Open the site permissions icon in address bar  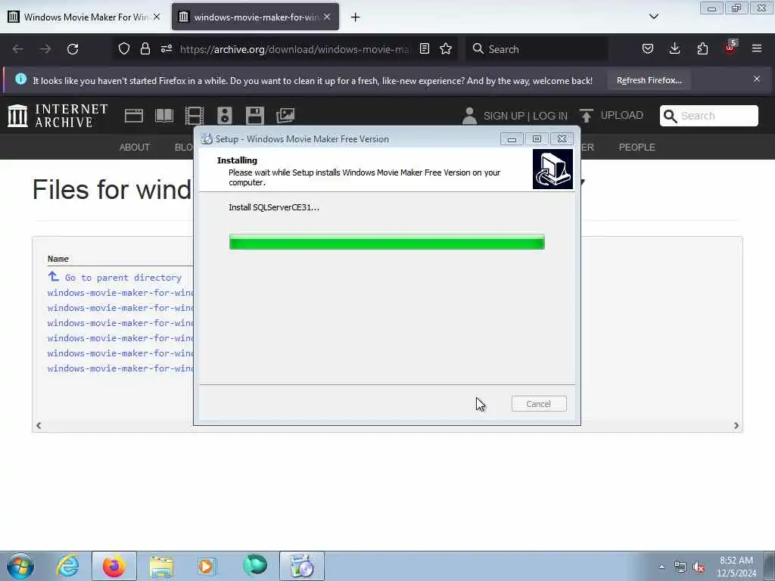point(166,49)
